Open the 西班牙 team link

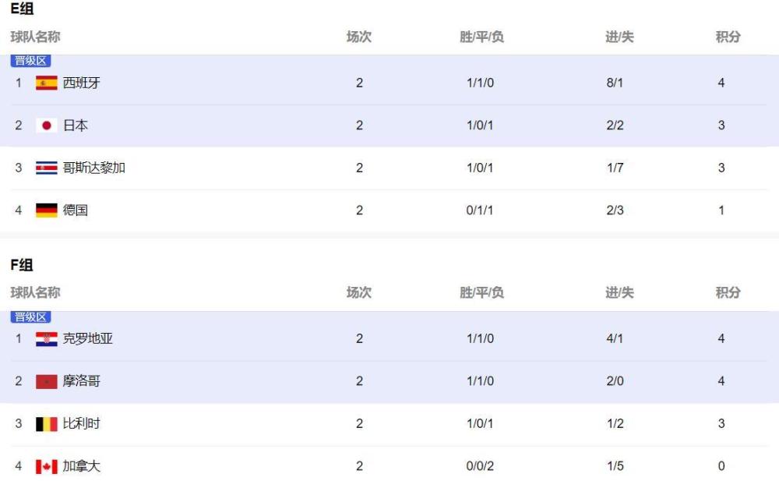point(82,83)
